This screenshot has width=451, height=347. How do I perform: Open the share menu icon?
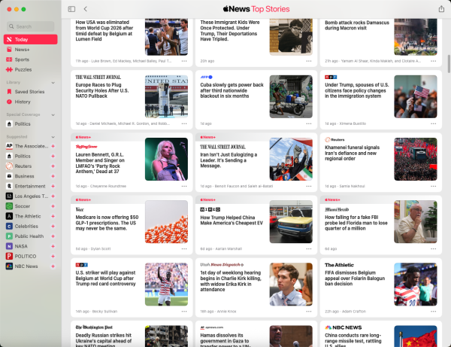tap(441, 9)
